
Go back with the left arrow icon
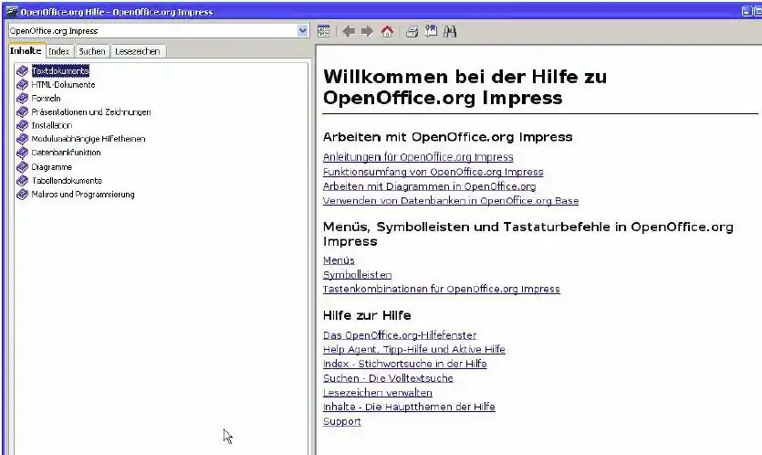[x=349, y=32]
